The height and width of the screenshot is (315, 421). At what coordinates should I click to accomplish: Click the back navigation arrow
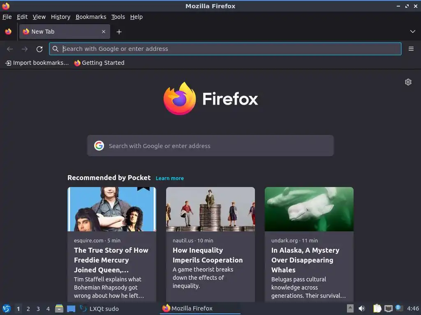coord(10,49)
